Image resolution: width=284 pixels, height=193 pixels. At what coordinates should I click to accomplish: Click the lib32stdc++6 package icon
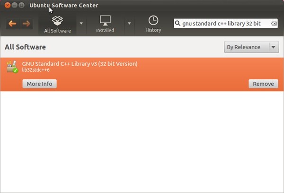point(12,67)
